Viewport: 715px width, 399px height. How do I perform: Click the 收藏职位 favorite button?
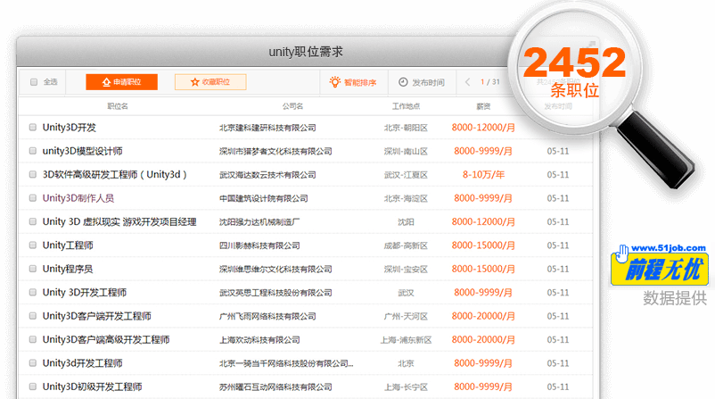click(210, 82)
